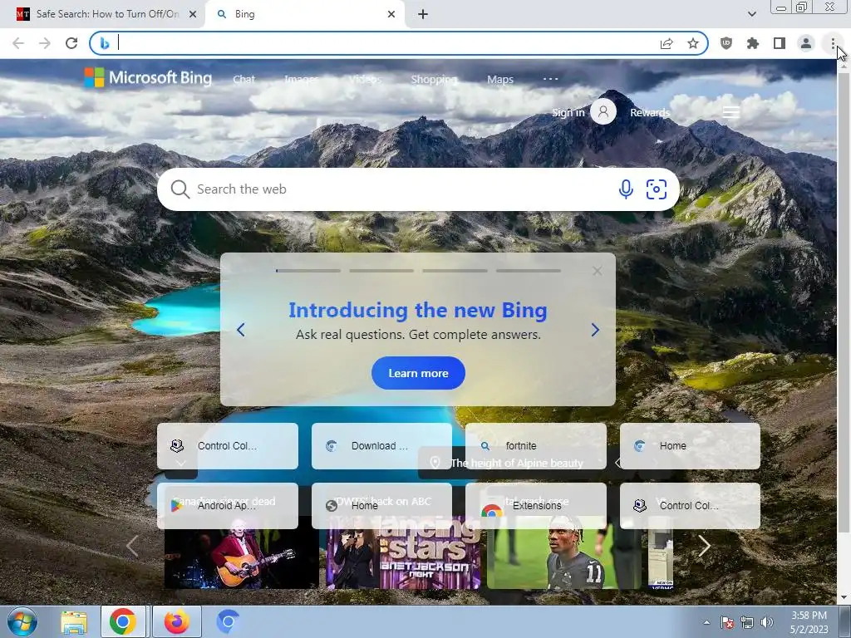Open Windows Explorer from taskbar

coord(74,621)
